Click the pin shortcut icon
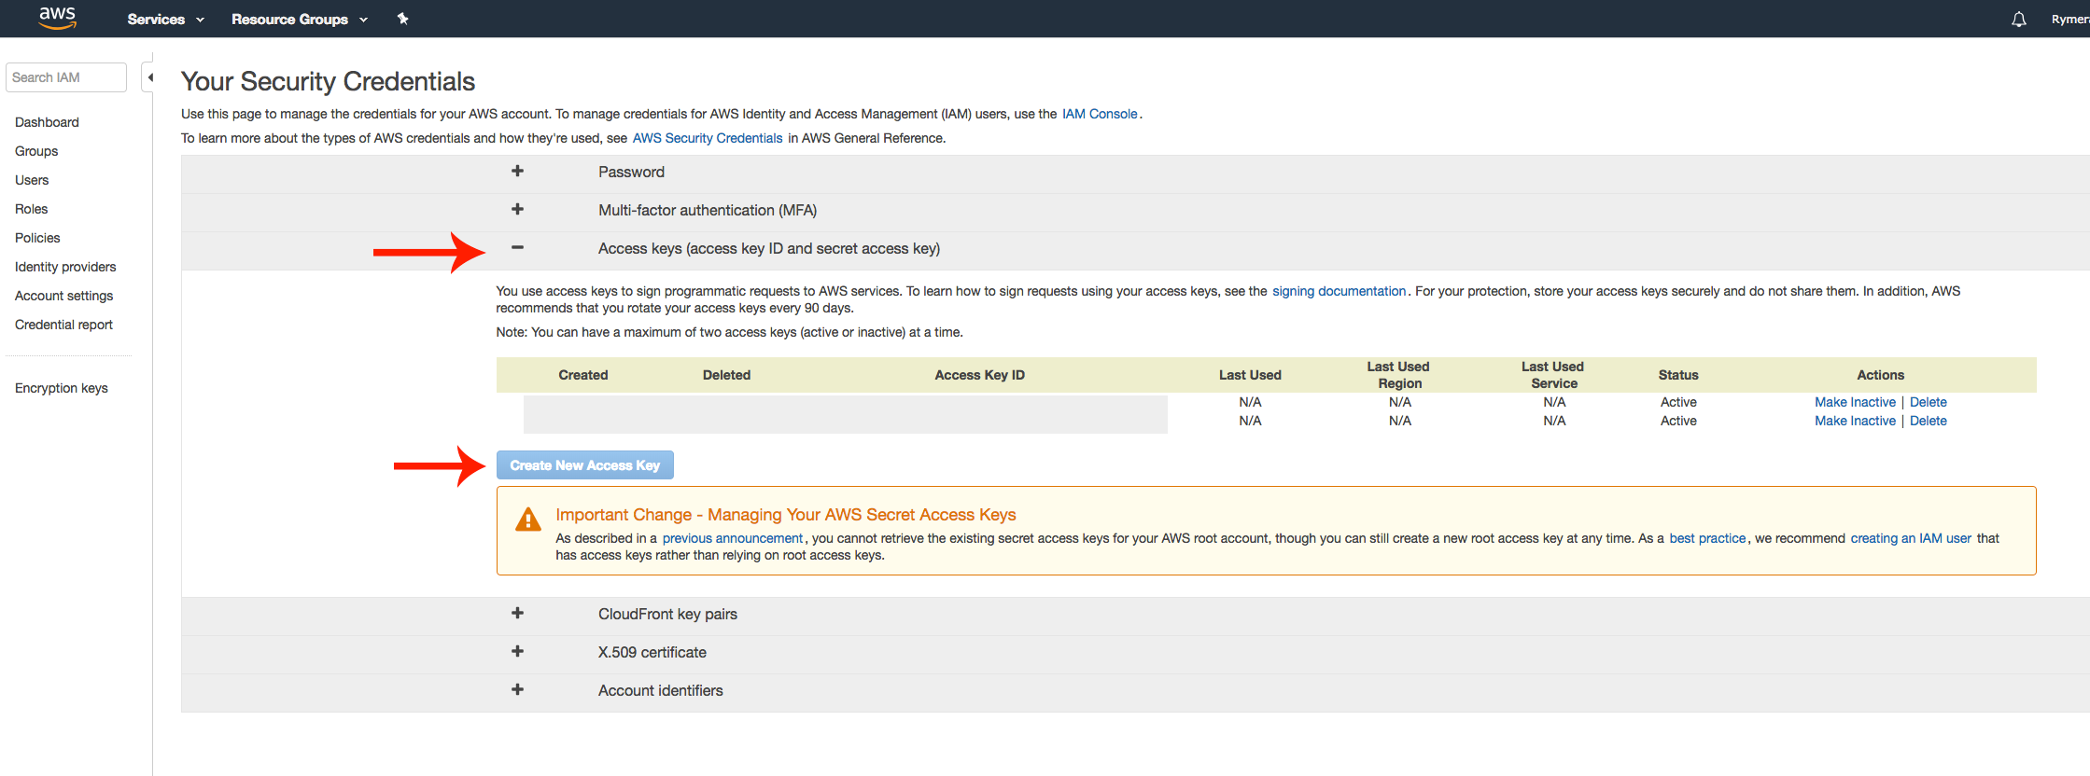This screenshot has width=2090, height=776. coord(402,19)
